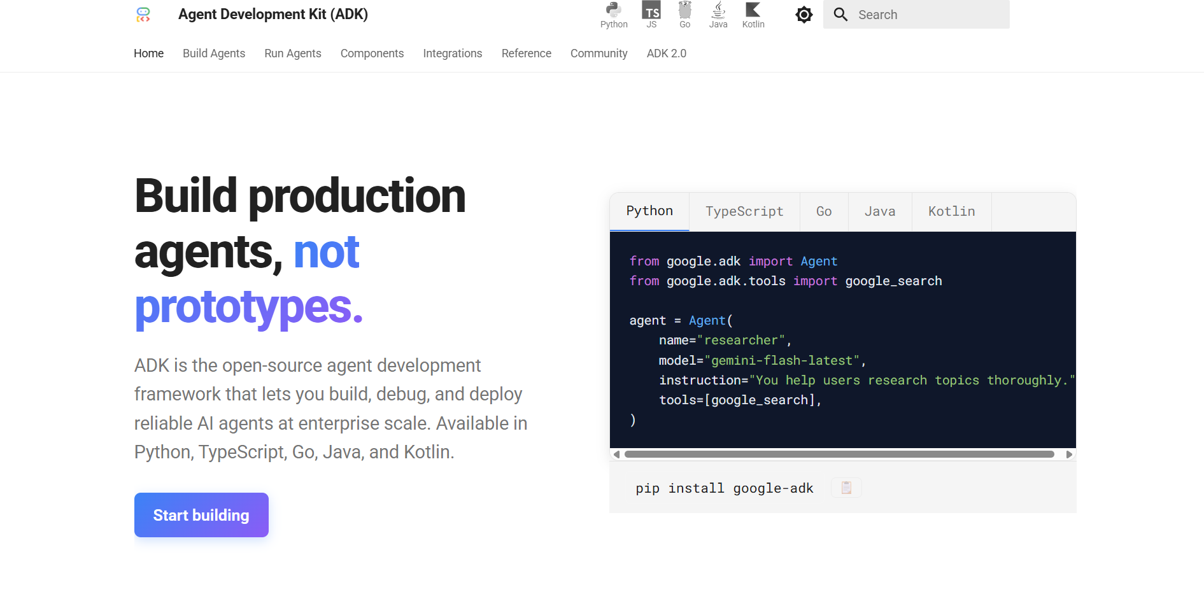1204x599 pixels.
Task: Open the Run Agents nav tab
Action: pos(293,53)
